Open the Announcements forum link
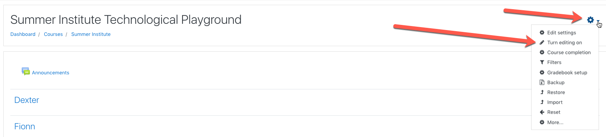This screenshot has height=137, width=606. point(50,73)
